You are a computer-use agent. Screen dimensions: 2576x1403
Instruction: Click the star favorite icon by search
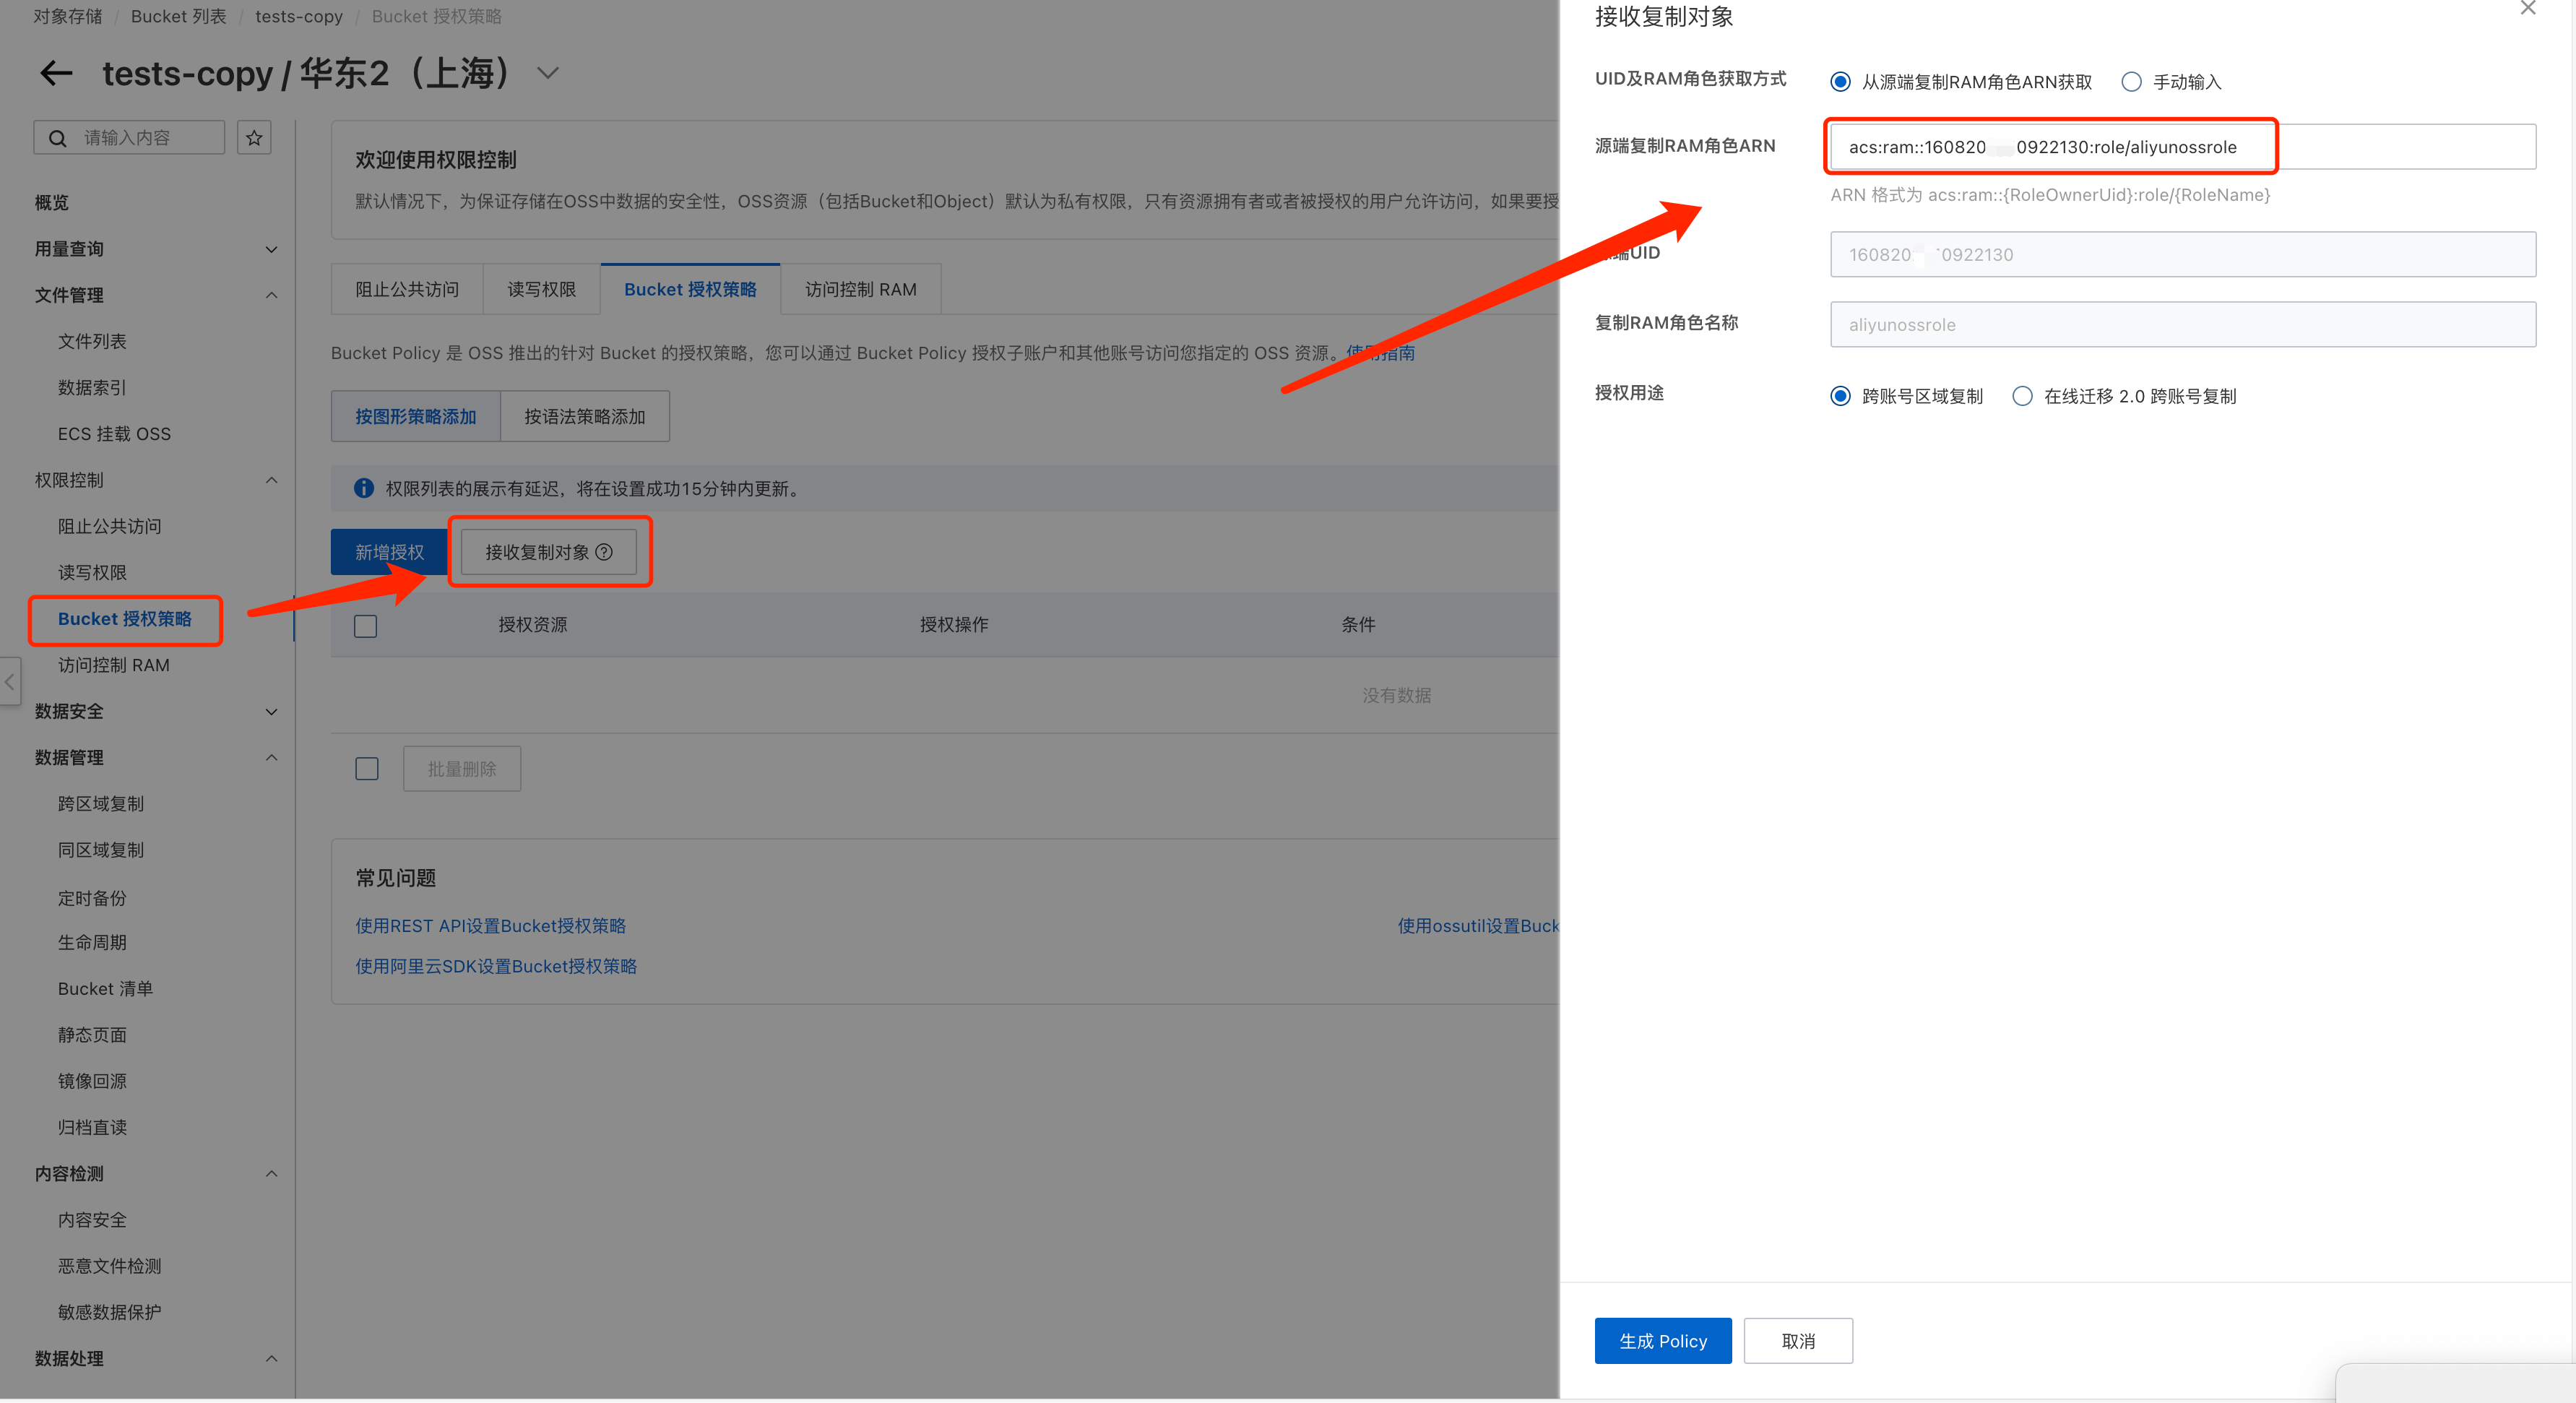click(254, 138)
